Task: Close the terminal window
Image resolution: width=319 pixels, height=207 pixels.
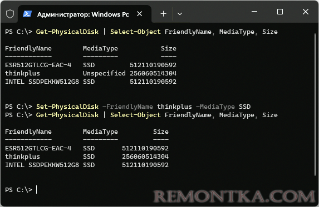Action: click(x=306, y=12)
